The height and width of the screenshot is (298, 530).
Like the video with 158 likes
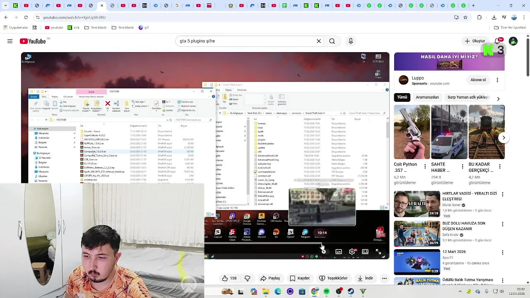pos(229,278)
